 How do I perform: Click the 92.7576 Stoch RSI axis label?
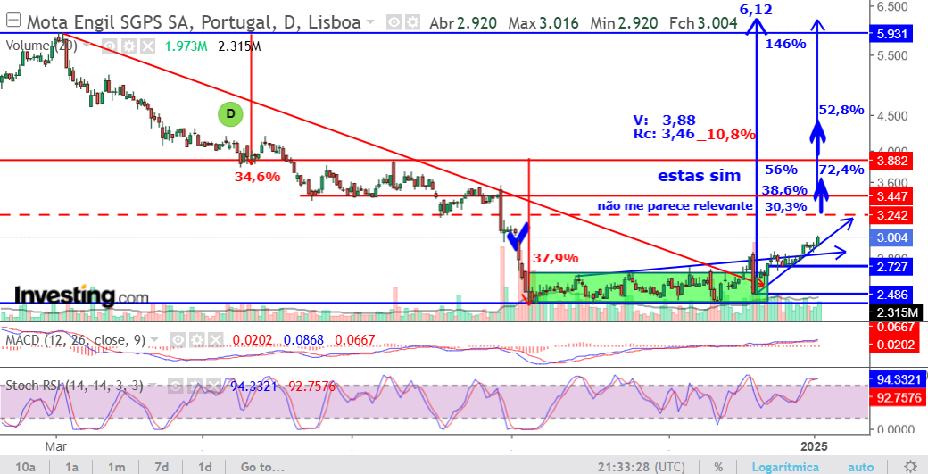click(x=899, y=397)
